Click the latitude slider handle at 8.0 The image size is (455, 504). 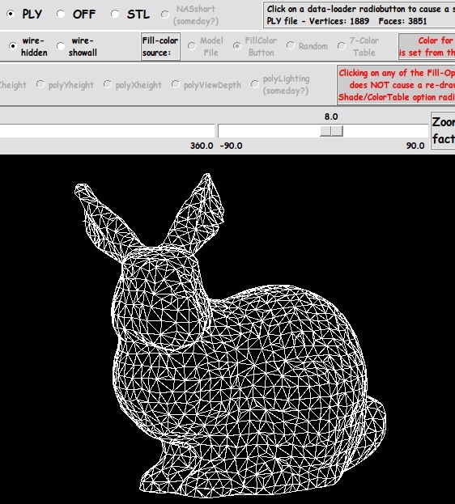(x=331, y=131)
